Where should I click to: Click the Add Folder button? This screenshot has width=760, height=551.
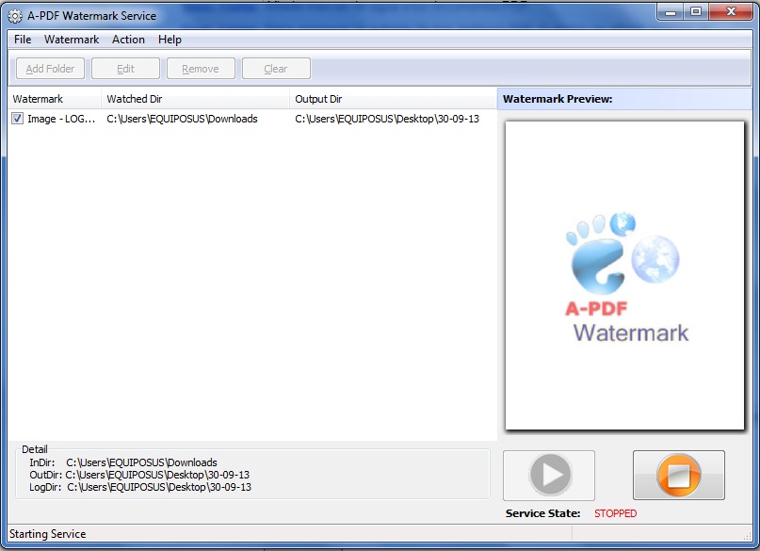(x=51, y=69)
